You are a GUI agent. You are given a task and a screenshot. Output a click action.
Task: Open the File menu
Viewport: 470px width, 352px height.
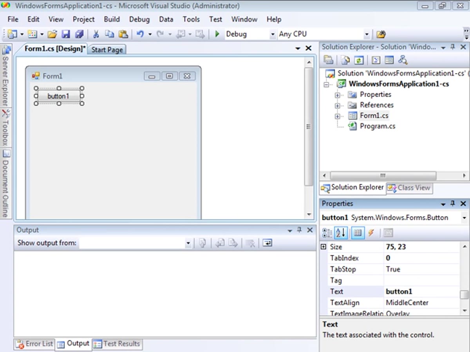(x=13, y=19)
